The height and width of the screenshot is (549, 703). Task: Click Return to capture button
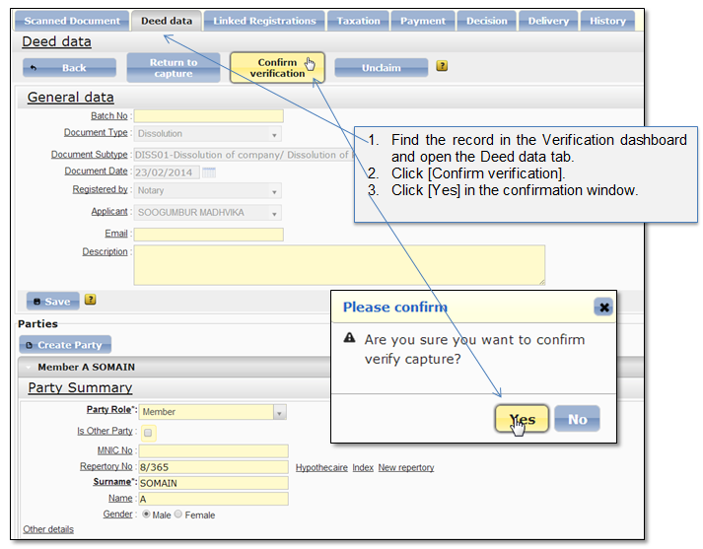[174, 68]
